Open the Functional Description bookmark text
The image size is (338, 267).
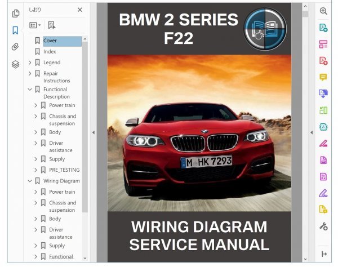(56, 93)
